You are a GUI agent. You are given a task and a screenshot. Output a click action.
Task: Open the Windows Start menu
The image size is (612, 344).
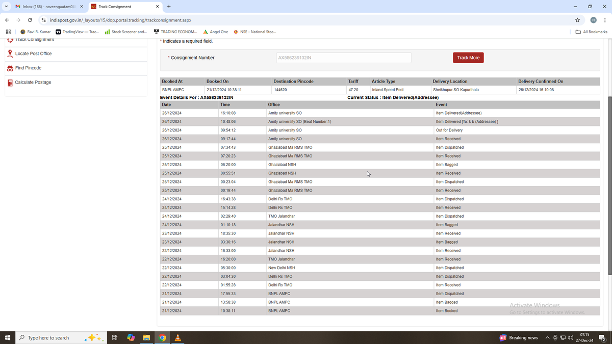(x=7, y=338)
